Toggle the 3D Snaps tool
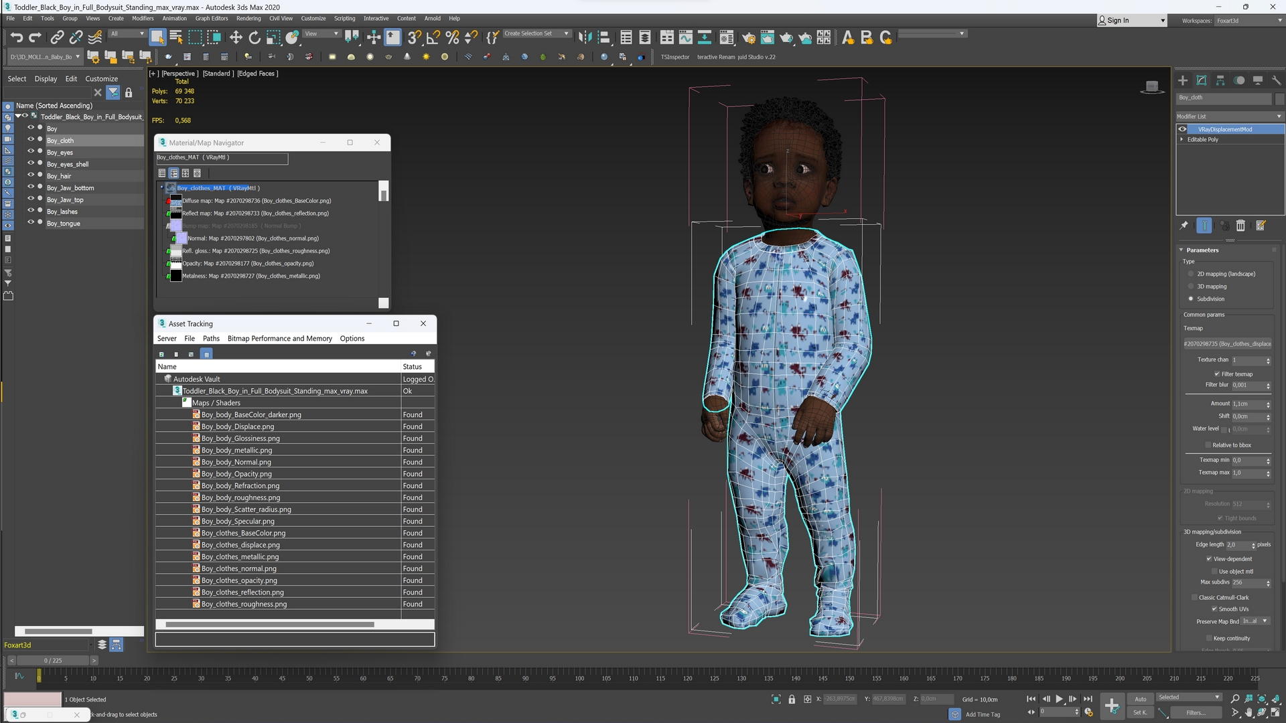Screen dimensions: 1286x723 pyautogui.click(x=415, y=37)
